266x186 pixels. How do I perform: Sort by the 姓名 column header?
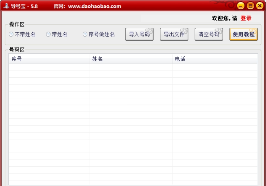click(x=131, y=59)
